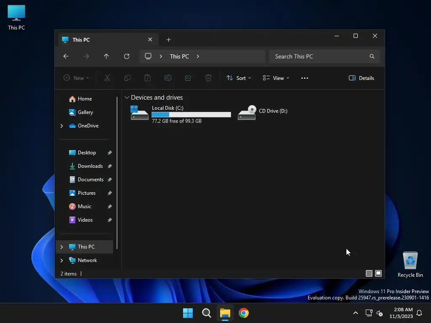Unpin Music from quick access

click(x=110, y=207)
